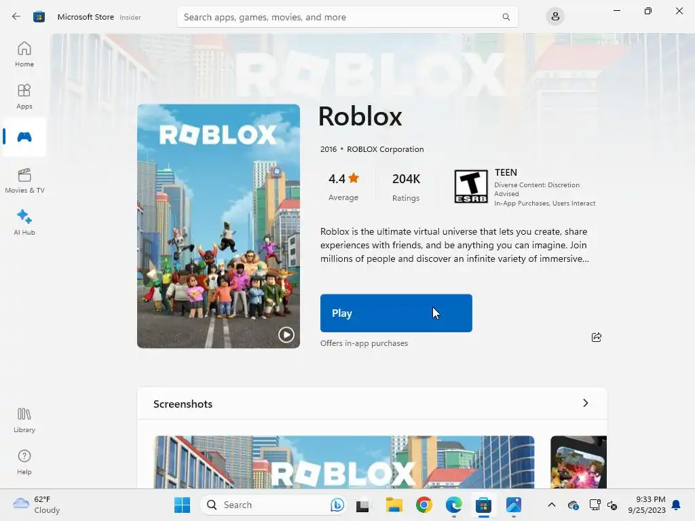Screen dimensions: 695x521
Task: Open the AI Hub section
Action: 24,223
